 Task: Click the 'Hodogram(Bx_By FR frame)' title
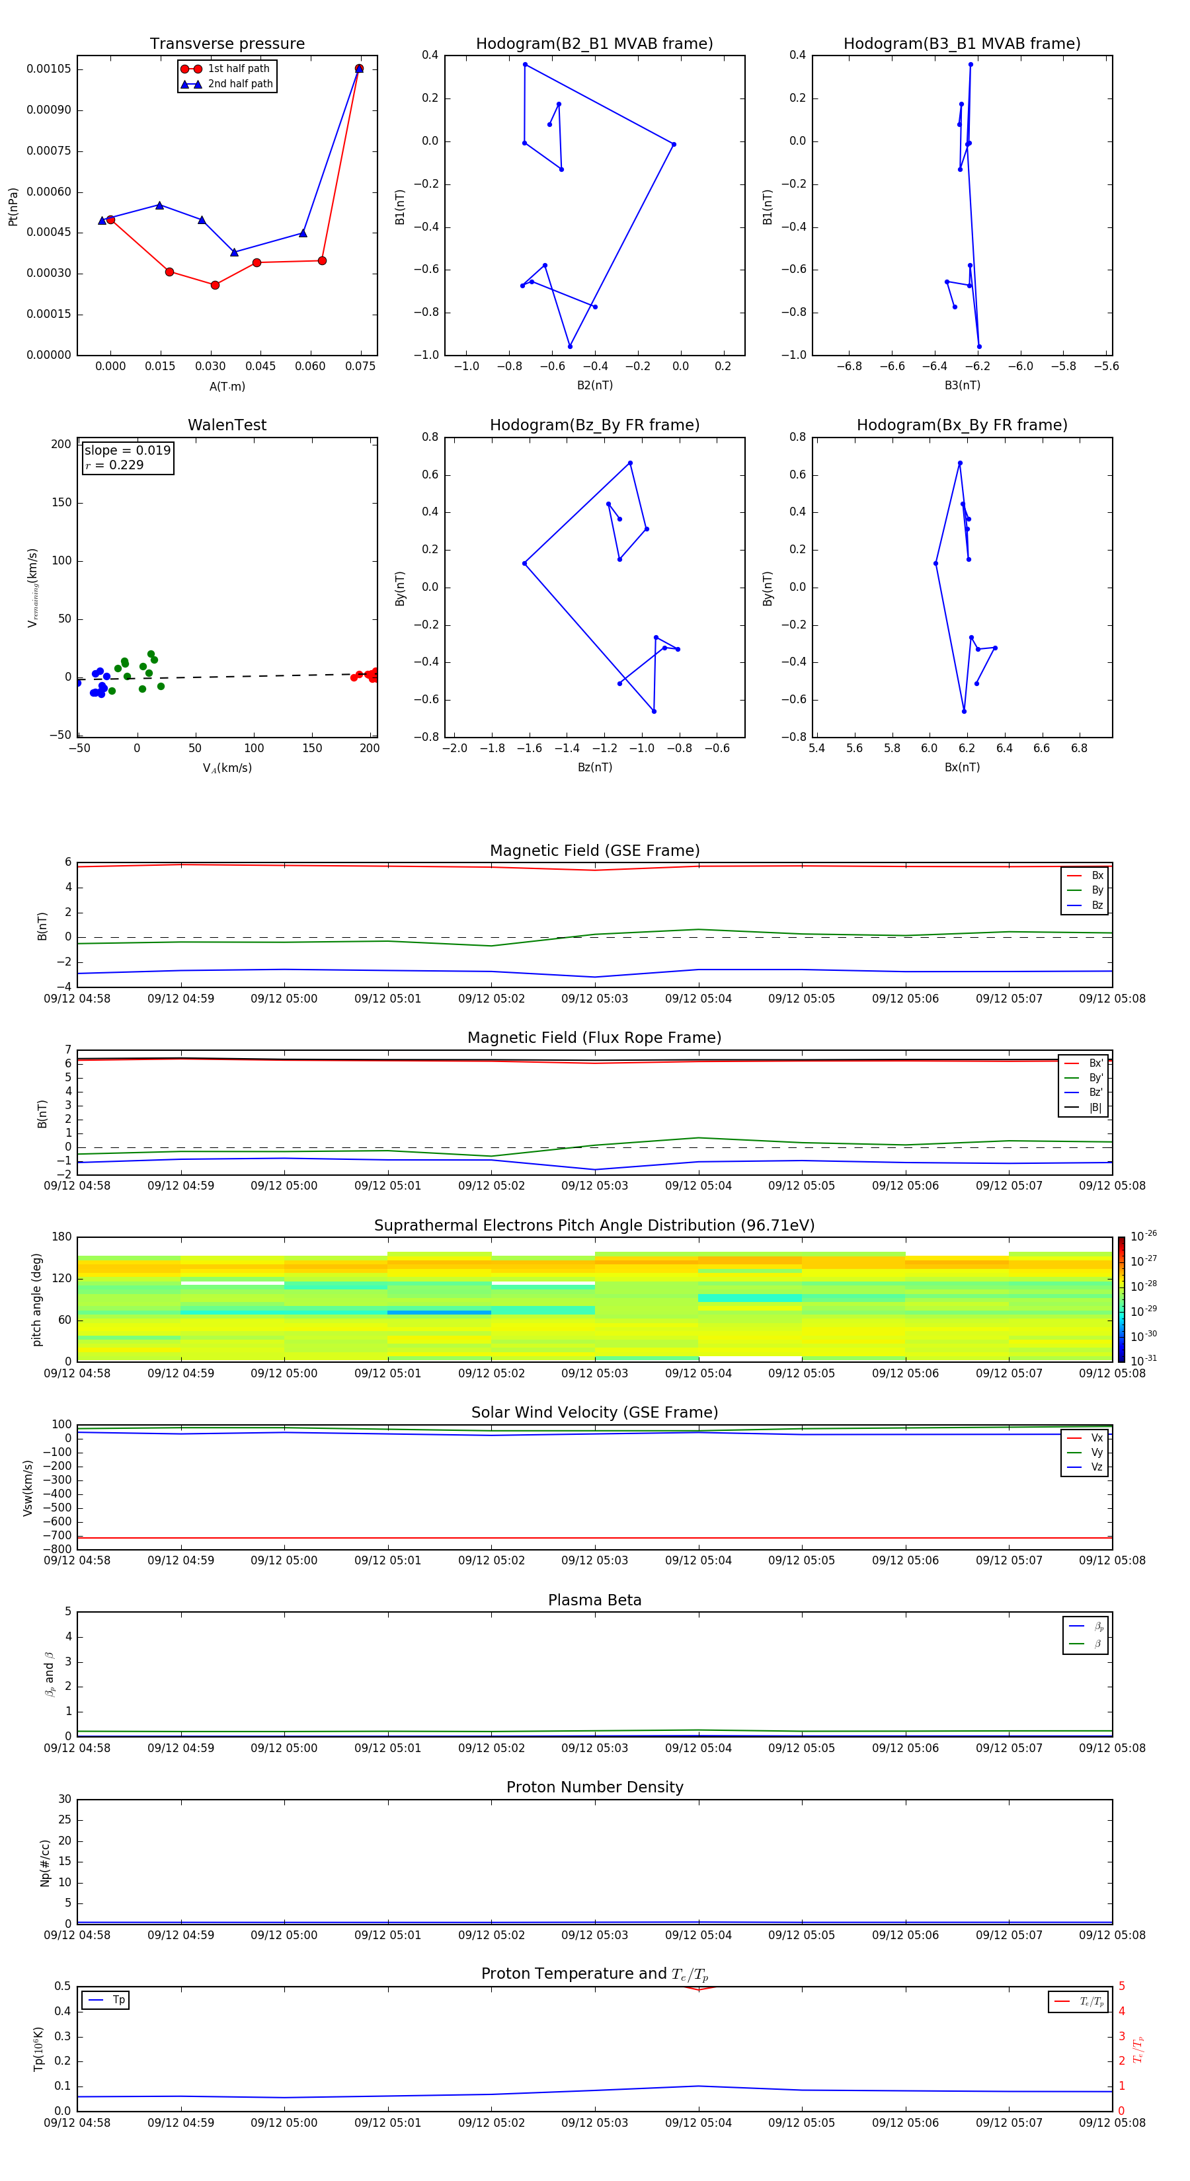[962, 425]
